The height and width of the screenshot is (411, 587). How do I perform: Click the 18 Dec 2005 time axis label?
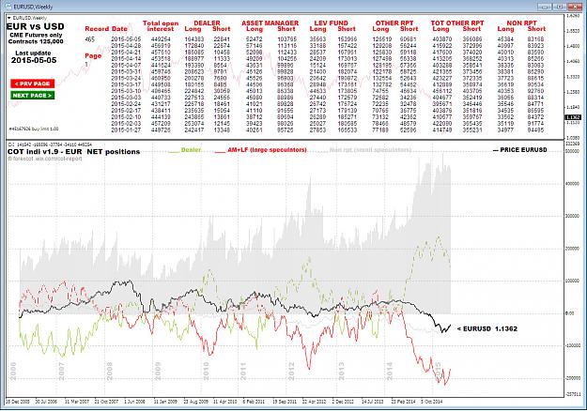[x=17, y=402]
